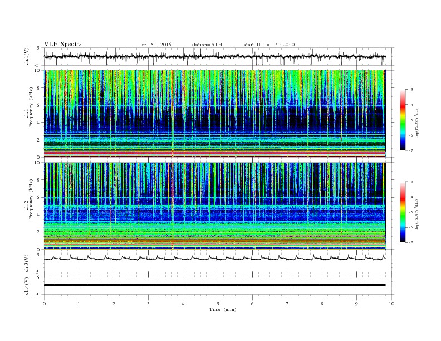Image resolution: width=441 pixels, height=341 pixels.
Task: Click time axis tick label '1'
Action: point(79,304)
